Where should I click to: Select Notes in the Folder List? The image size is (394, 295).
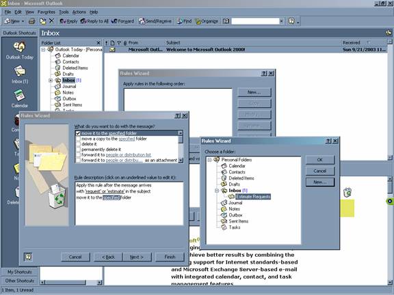click(x=68, y=93)
